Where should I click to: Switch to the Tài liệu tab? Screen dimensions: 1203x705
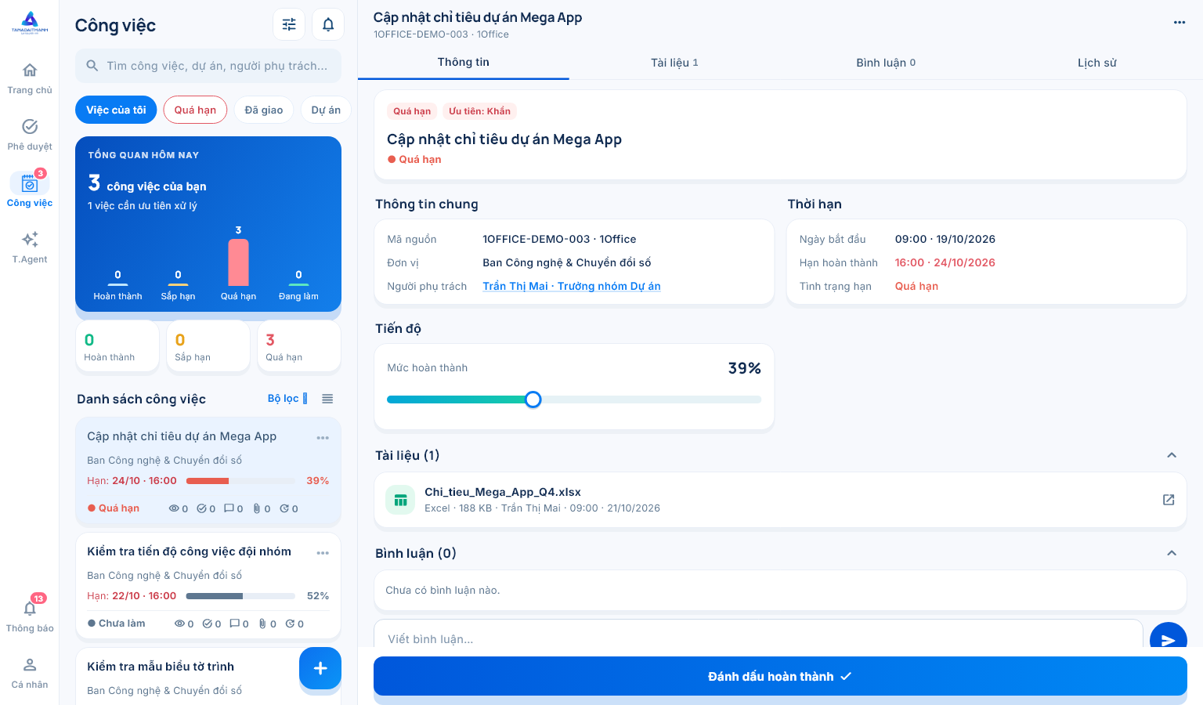[x=674, y=63]
